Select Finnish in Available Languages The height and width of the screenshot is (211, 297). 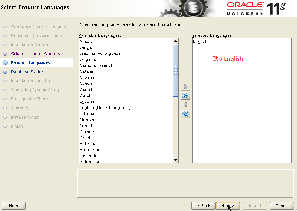point(126,120)
